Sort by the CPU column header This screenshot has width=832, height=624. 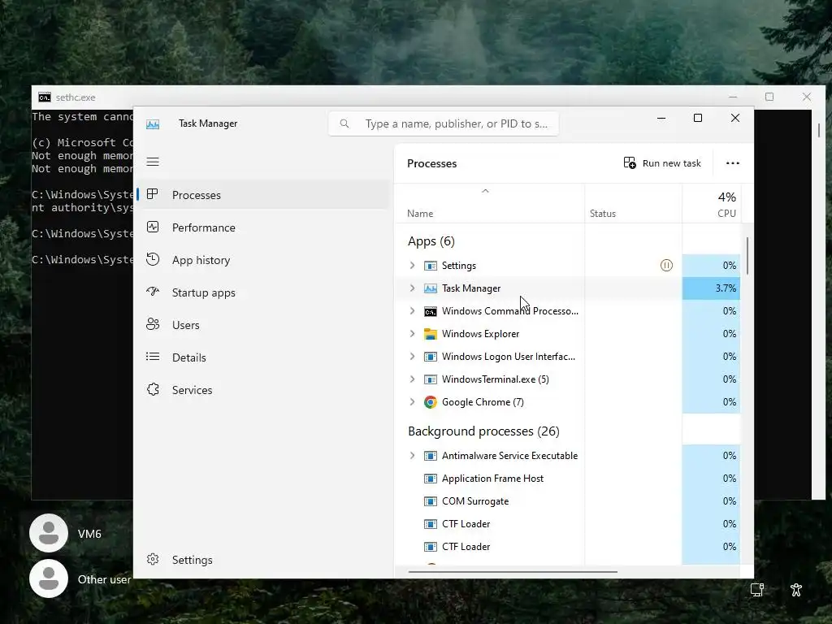tap(712, 204)
